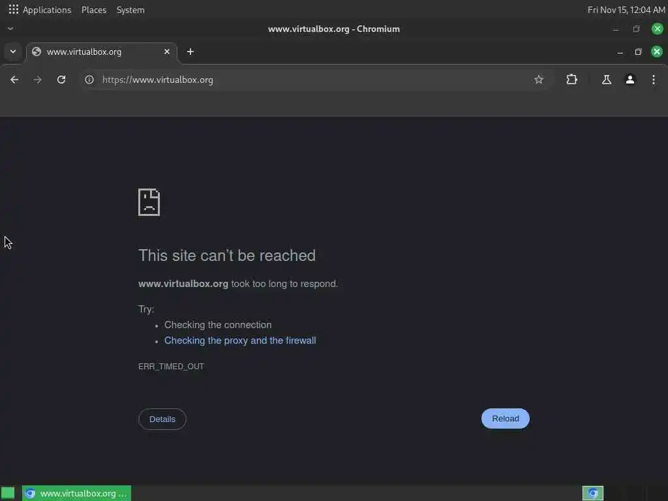Viewport: 668px width, 501px height.
Task: Minimize the inner Chromium window
Action: tap(620, 52)
